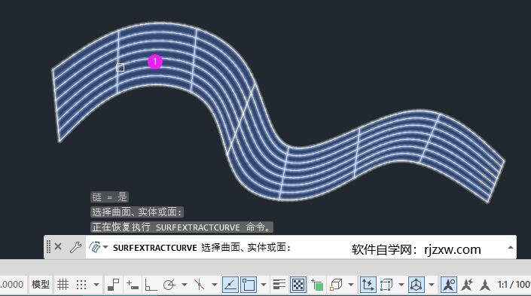
Task: Click the 正在恢复执行 SURFEXTRACTCURVE history line
Action: 182,227
